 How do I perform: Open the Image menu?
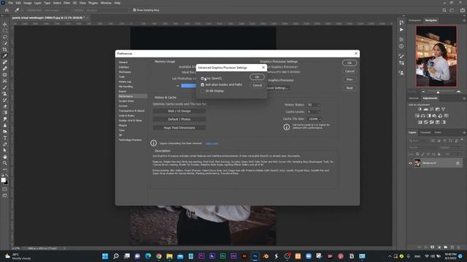click(x=28, y=3)
